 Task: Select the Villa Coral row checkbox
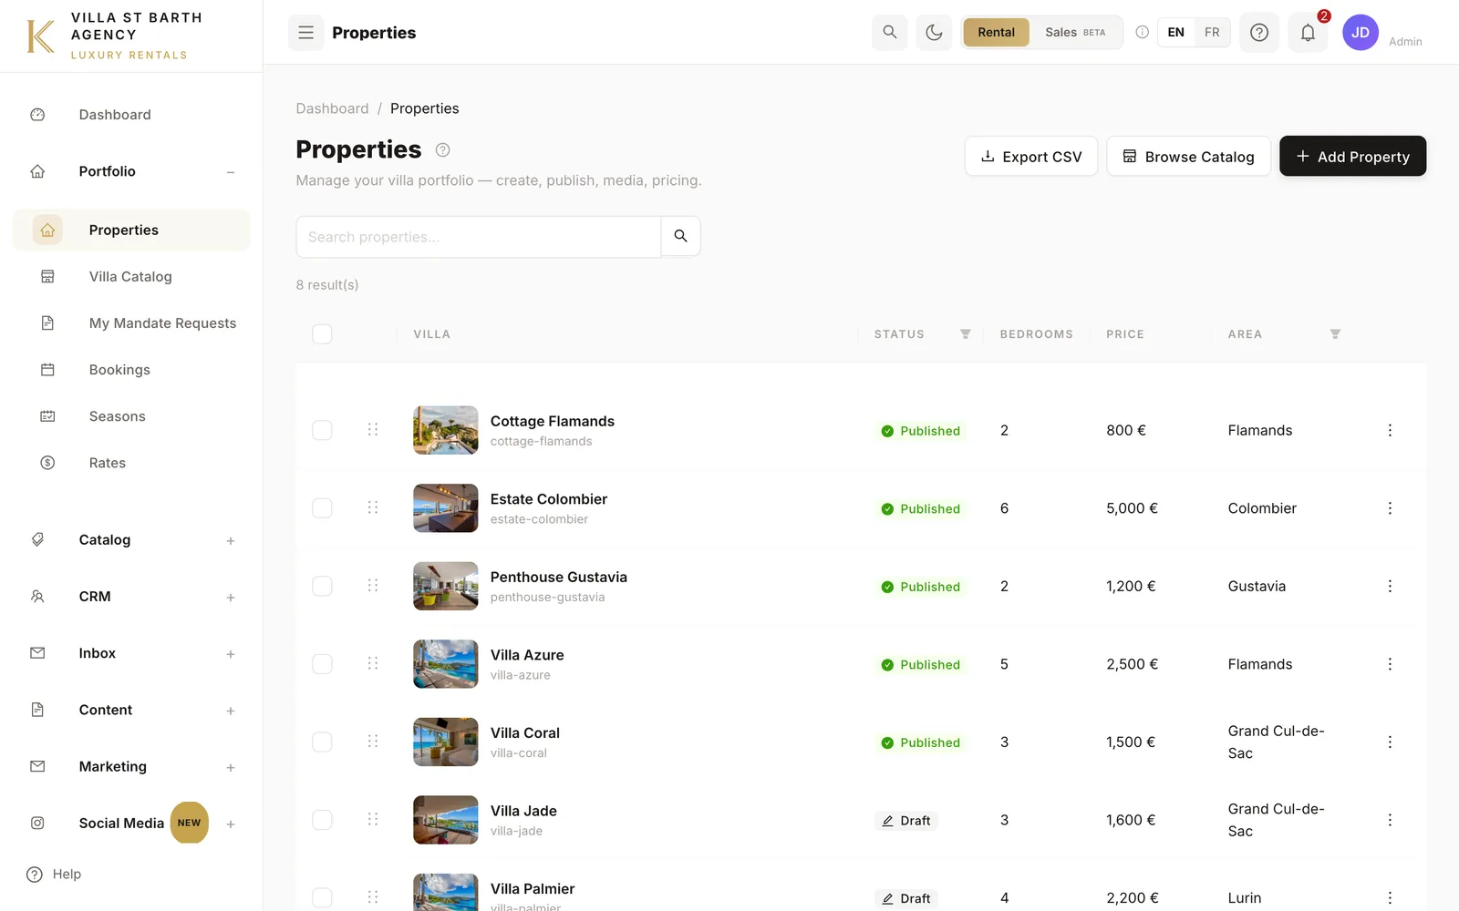322,742
